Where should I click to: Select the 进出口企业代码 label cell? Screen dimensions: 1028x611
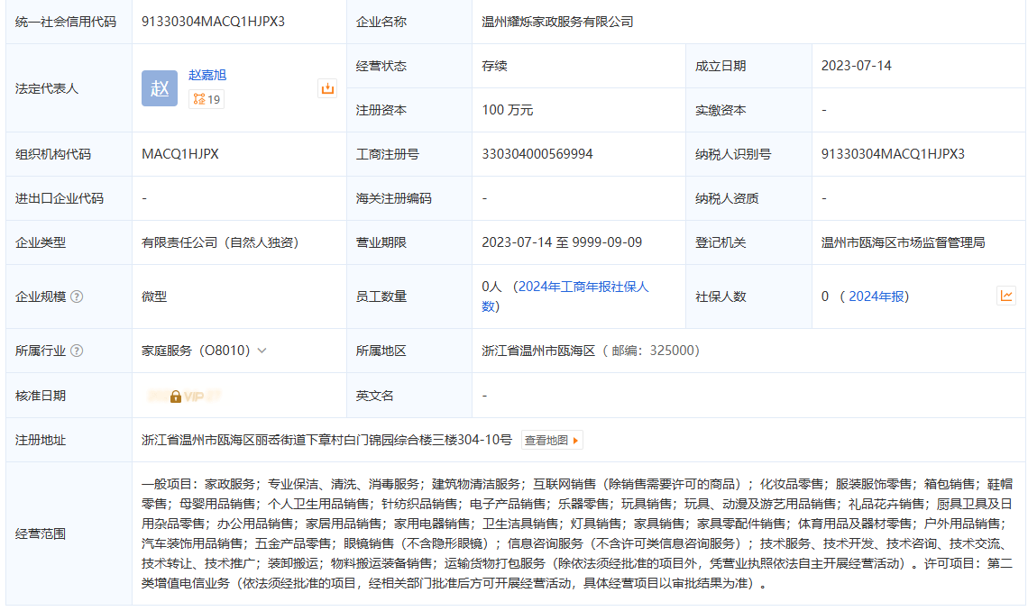click(69, 198)
